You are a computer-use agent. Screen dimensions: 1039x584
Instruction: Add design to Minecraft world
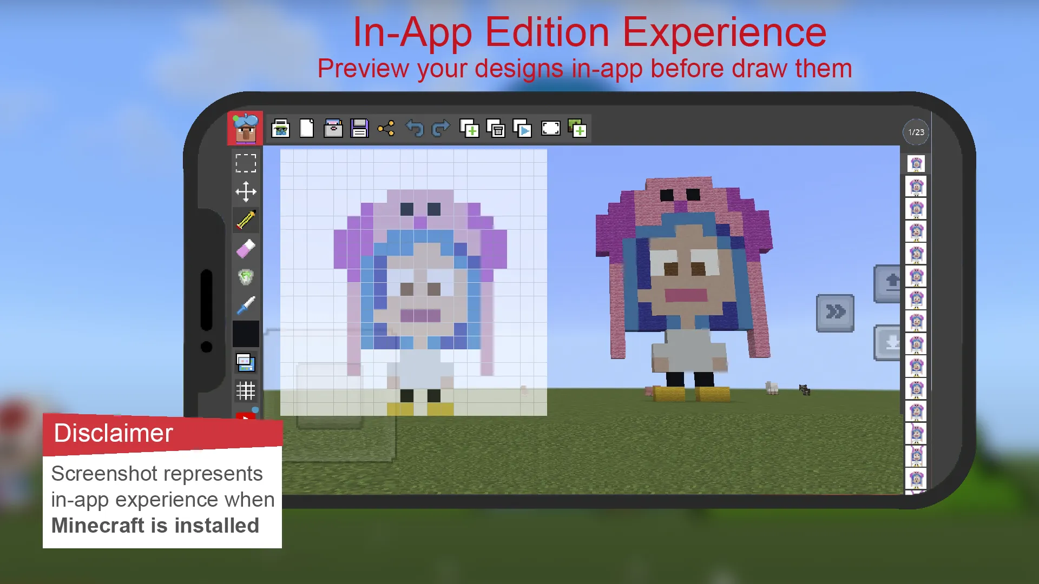point(577,129)
